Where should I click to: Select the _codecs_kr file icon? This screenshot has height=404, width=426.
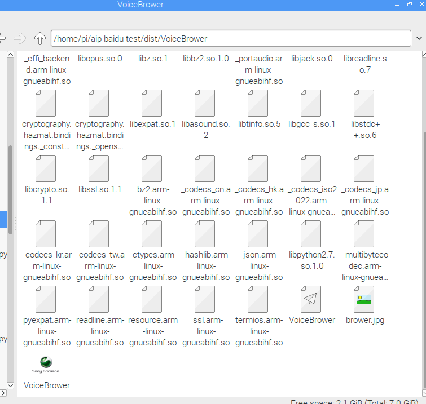click(46, 234)
